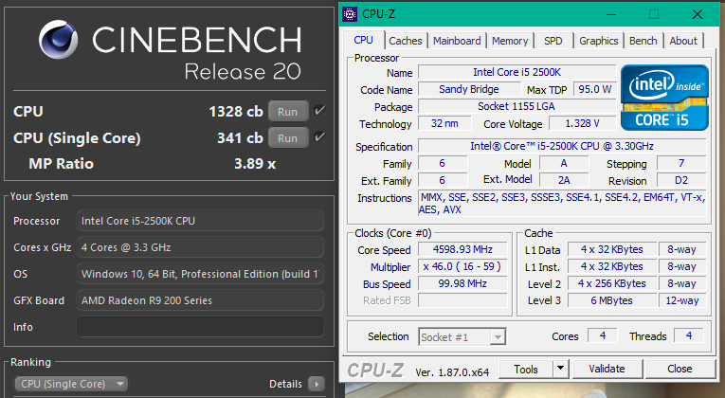Click the Multiplier value x 46.0
725x398 pixels.
click(x=462, y=266)
